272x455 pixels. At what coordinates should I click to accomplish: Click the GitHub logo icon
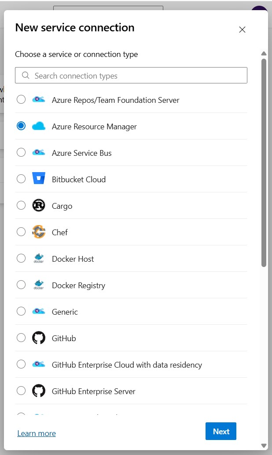click(x=39, y=338)
